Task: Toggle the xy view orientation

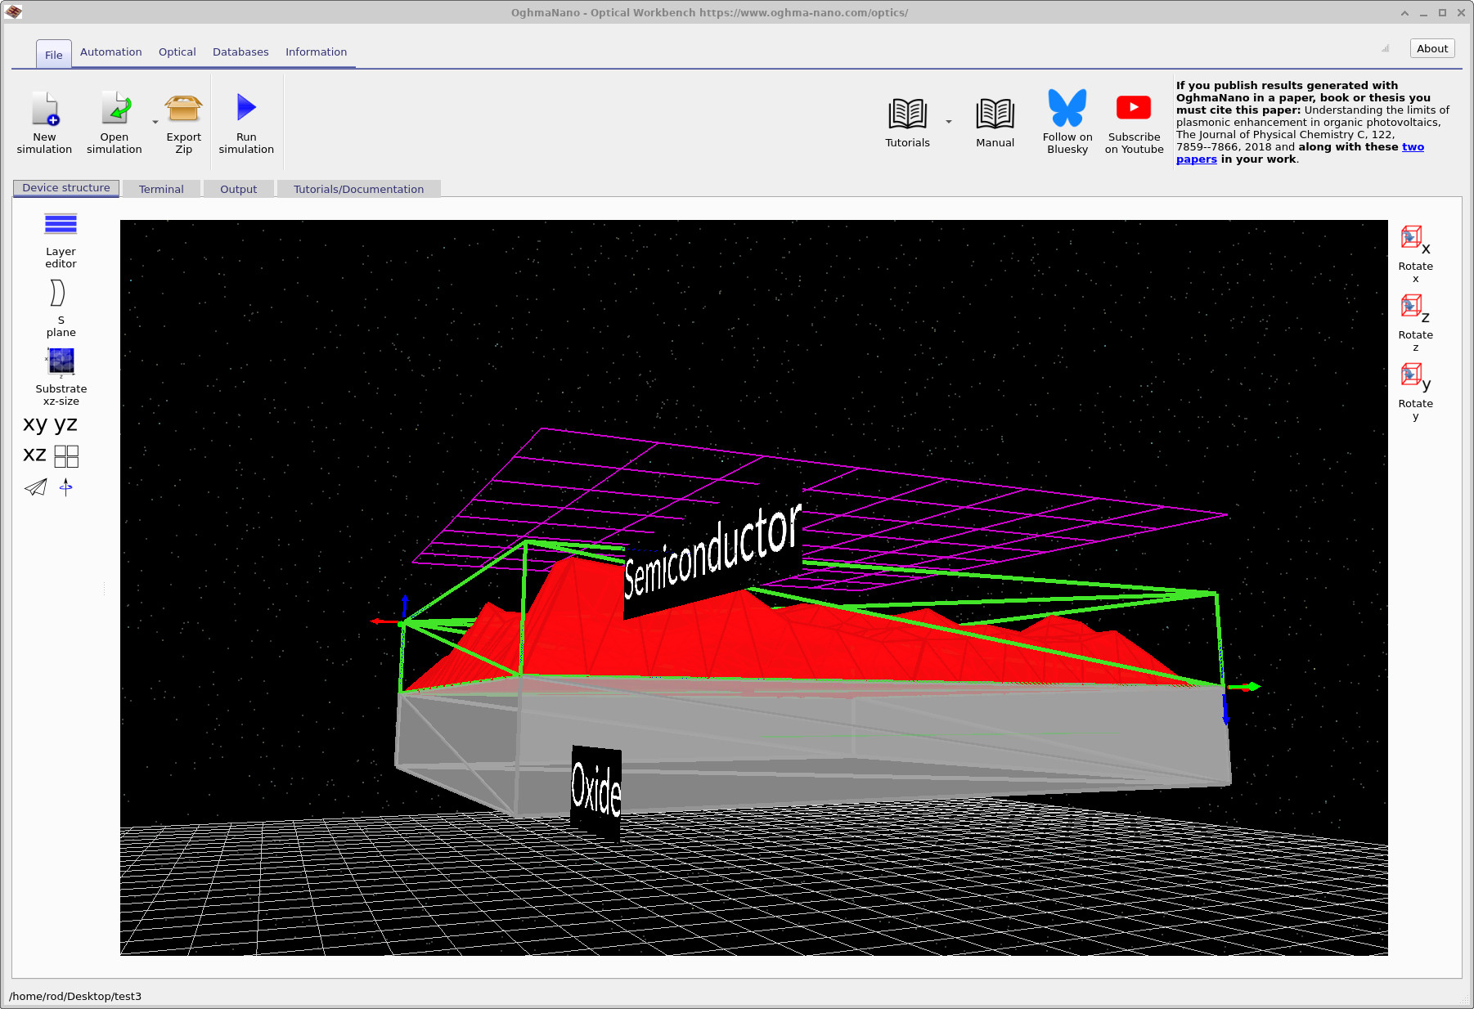Action: coord(36,424)
